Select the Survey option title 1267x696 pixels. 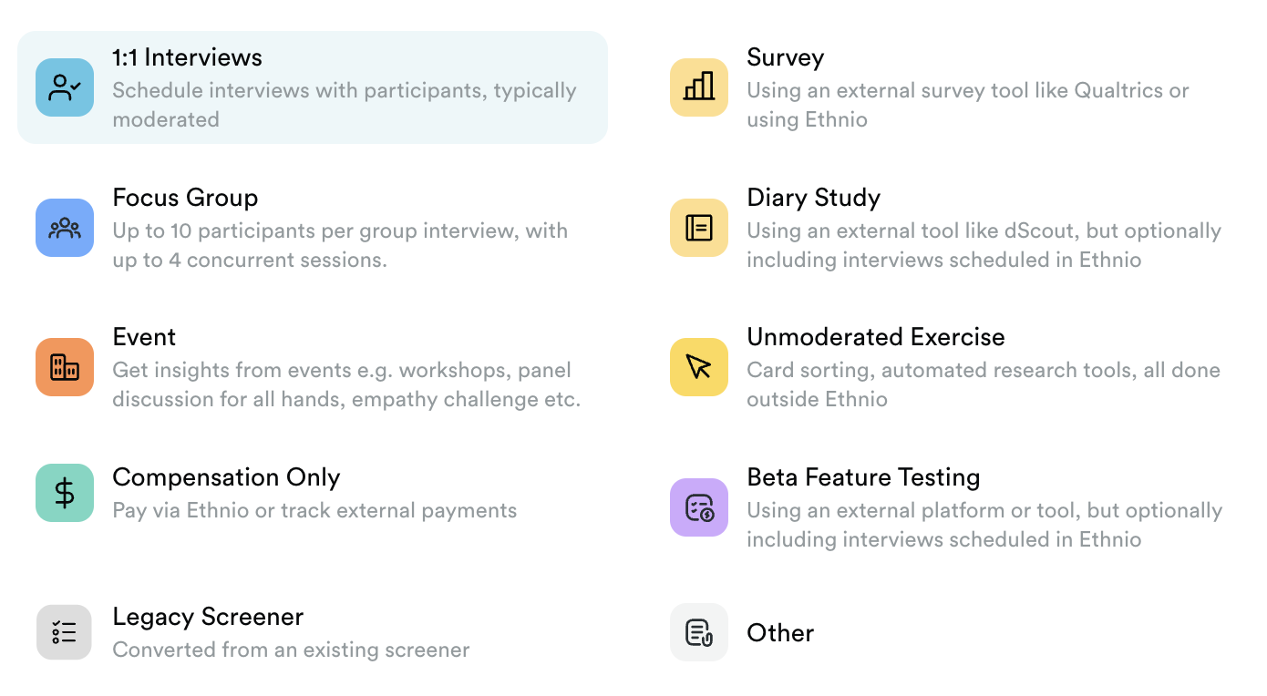(786, 57)
